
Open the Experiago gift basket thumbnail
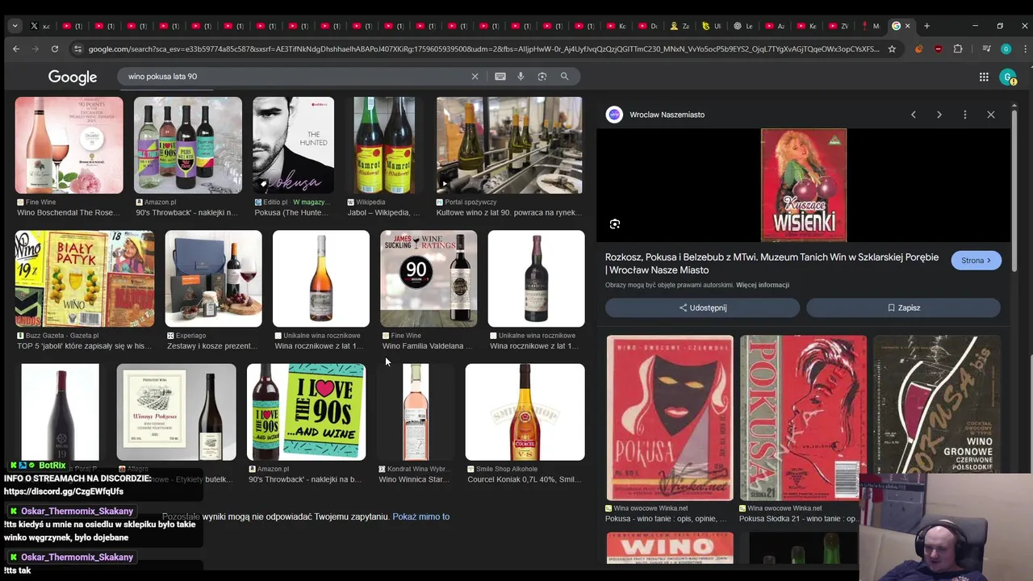213,278
